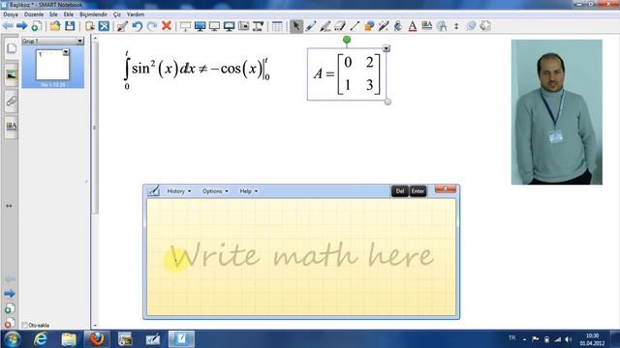Add a new page from toolbar
Viewport: 620px width, 348px height.
(36, 26)
